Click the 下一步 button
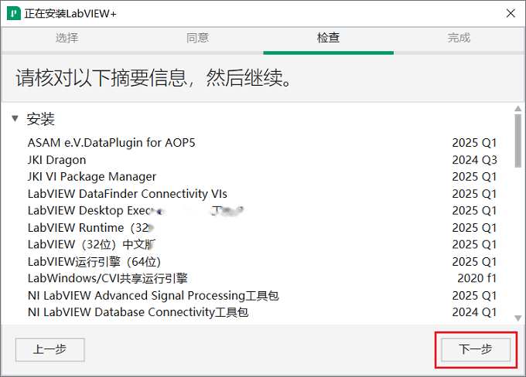 pyautogui.click(x=476, y=349)
